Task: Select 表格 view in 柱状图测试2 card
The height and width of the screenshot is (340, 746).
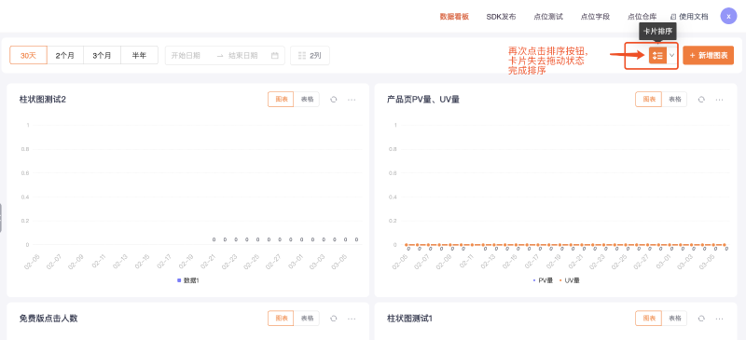Action: (307, 100)
